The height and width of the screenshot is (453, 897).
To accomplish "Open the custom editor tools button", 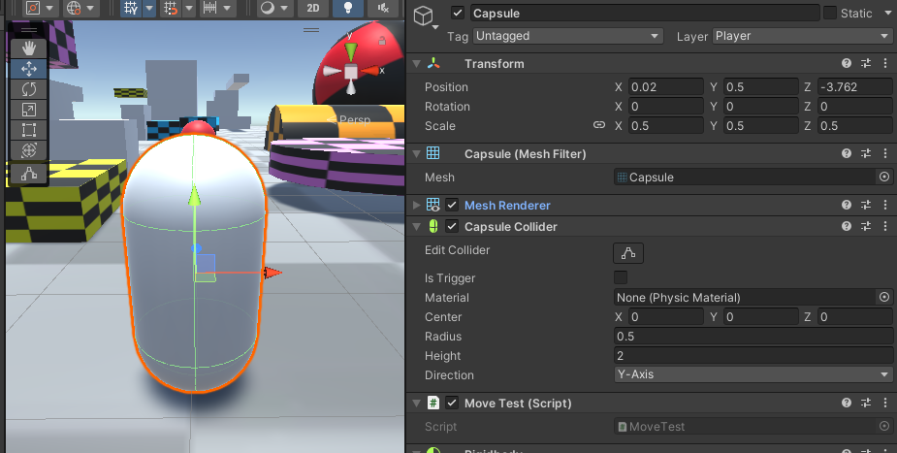I will pos(28,174).
